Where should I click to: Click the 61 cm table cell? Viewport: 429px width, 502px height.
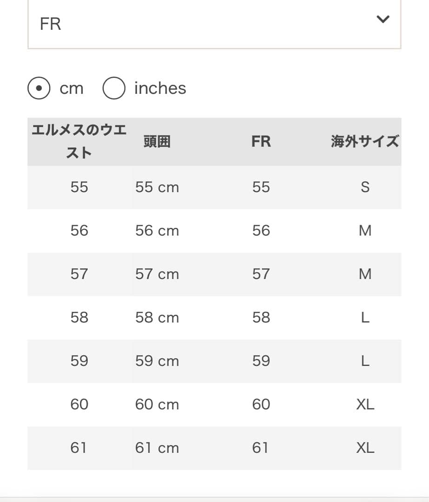(x=157, y=448)
